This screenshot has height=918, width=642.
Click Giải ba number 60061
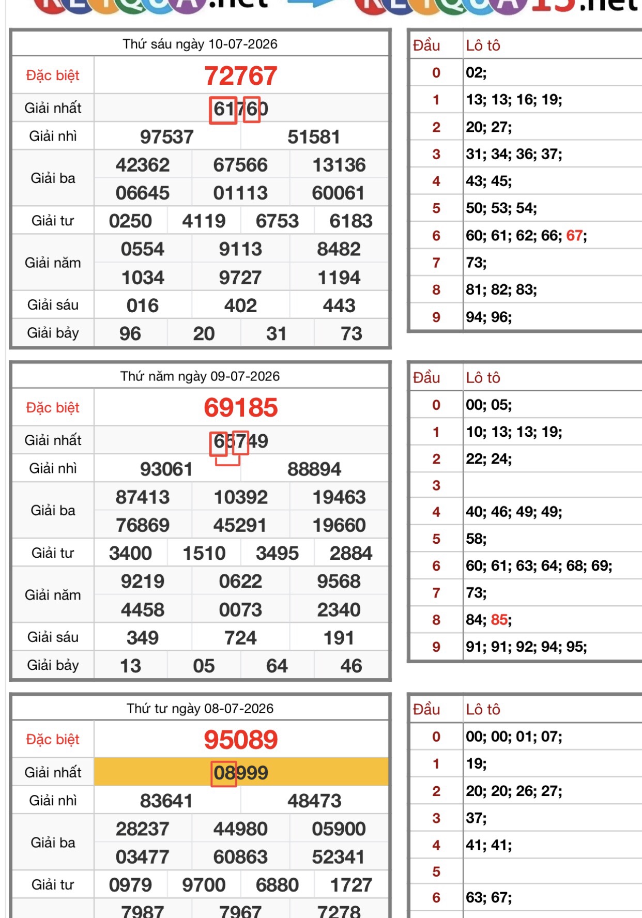339,193
